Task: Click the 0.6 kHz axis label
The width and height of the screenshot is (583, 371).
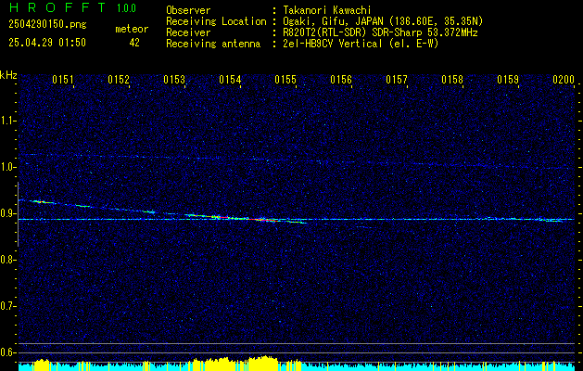Action: [7, 352]
